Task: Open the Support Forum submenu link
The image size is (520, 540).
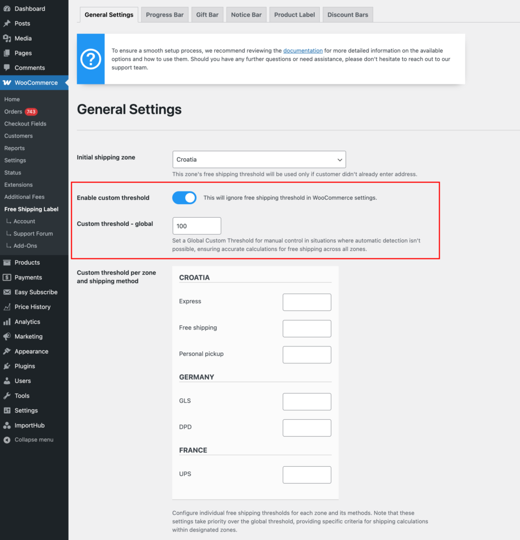Action: [33, 234]
